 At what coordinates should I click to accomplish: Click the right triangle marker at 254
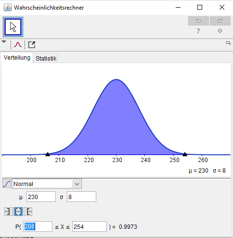[185, 154]
